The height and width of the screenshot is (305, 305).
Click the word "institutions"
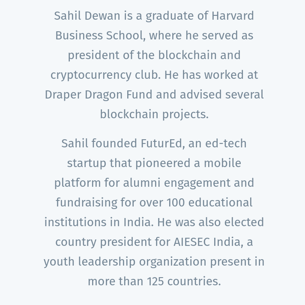(75, 222)
